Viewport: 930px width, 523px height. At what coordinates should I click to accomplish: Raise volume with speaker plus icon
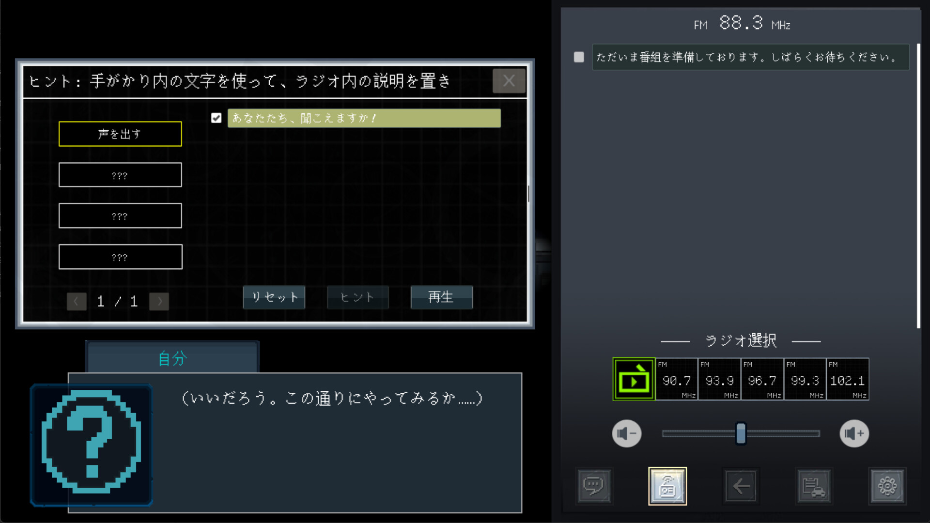(x=854, y=433)
